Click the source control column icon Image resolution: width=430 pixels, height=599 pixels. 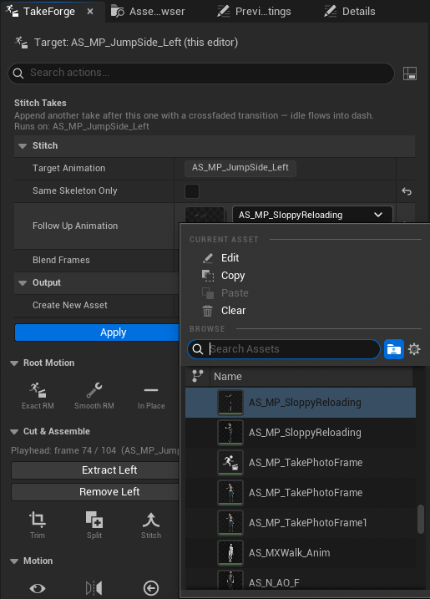(197, 376)
